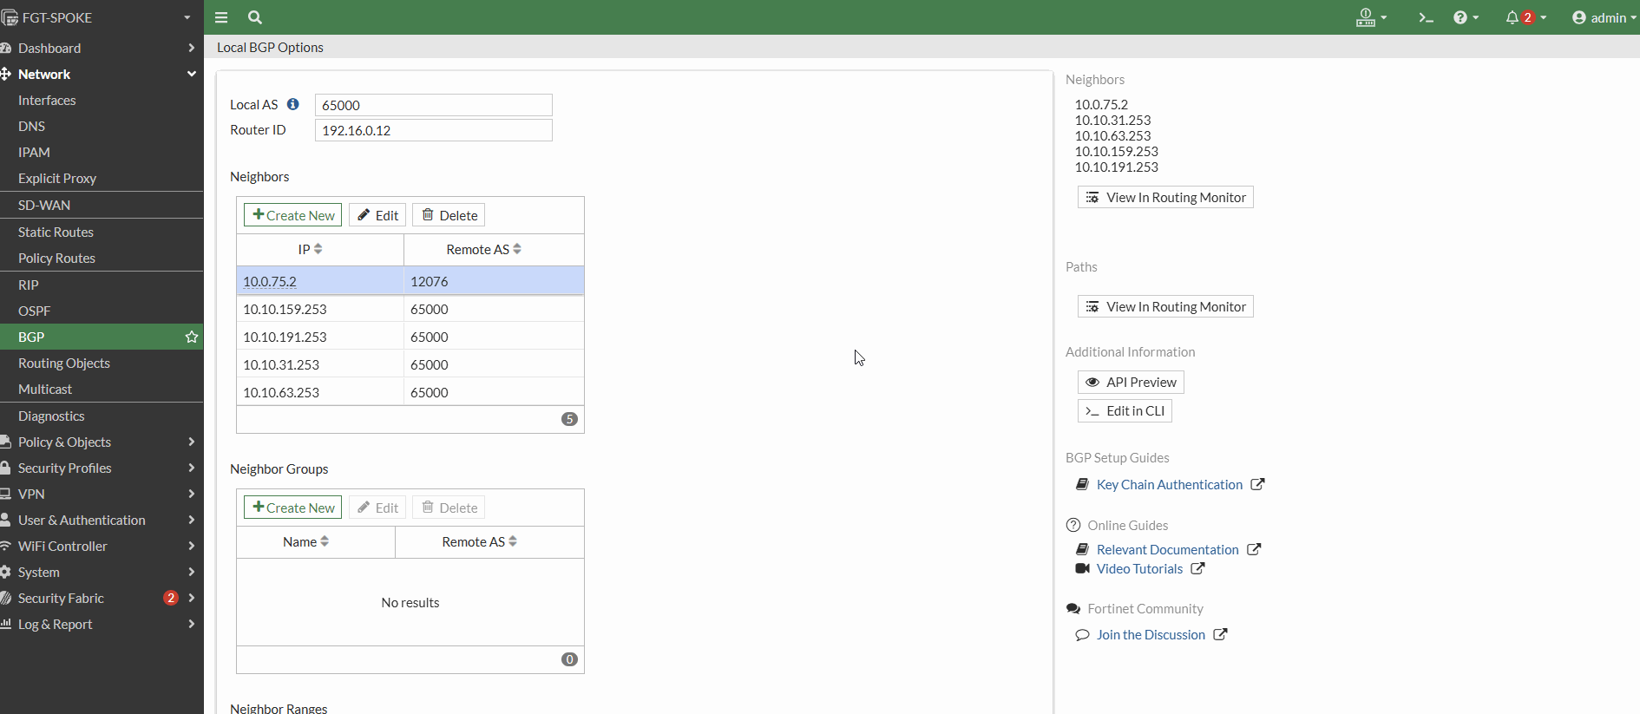Image resolution: width=1640 pixels, height=714 pixels.
Task: Open the admin user menu
Action: tap(1604, 17)
